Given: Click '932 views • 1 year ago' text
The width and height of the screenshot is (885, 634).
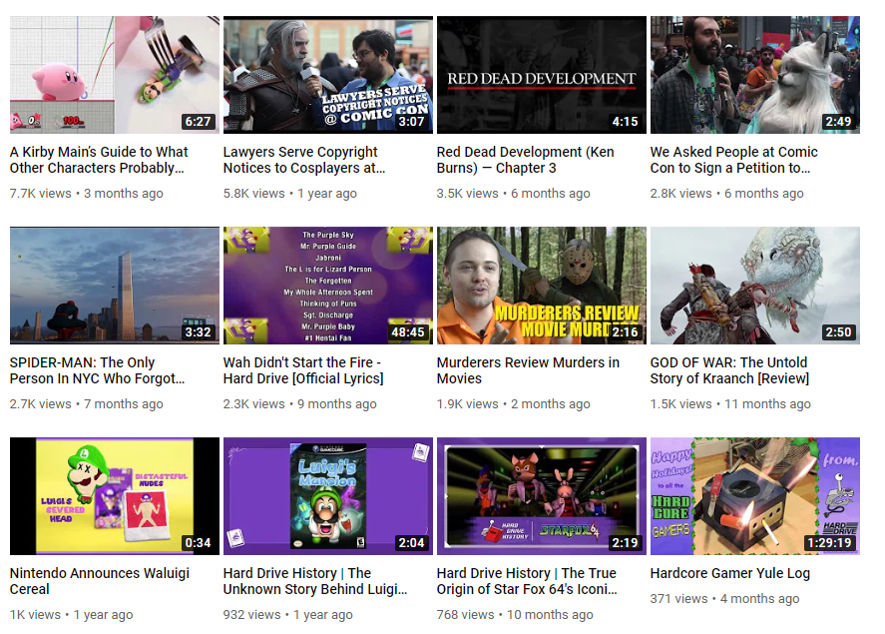Looking at the screenshot, I should click(x=288, y=614).
